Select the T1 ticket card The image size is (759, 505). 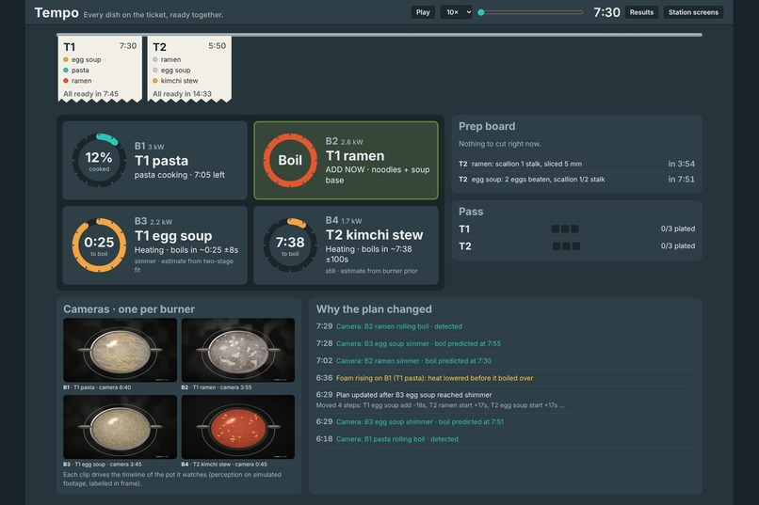tap(100, 69)
